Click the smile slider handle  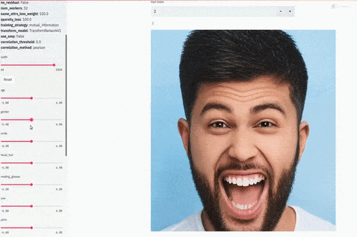click(x=31, y=141)
